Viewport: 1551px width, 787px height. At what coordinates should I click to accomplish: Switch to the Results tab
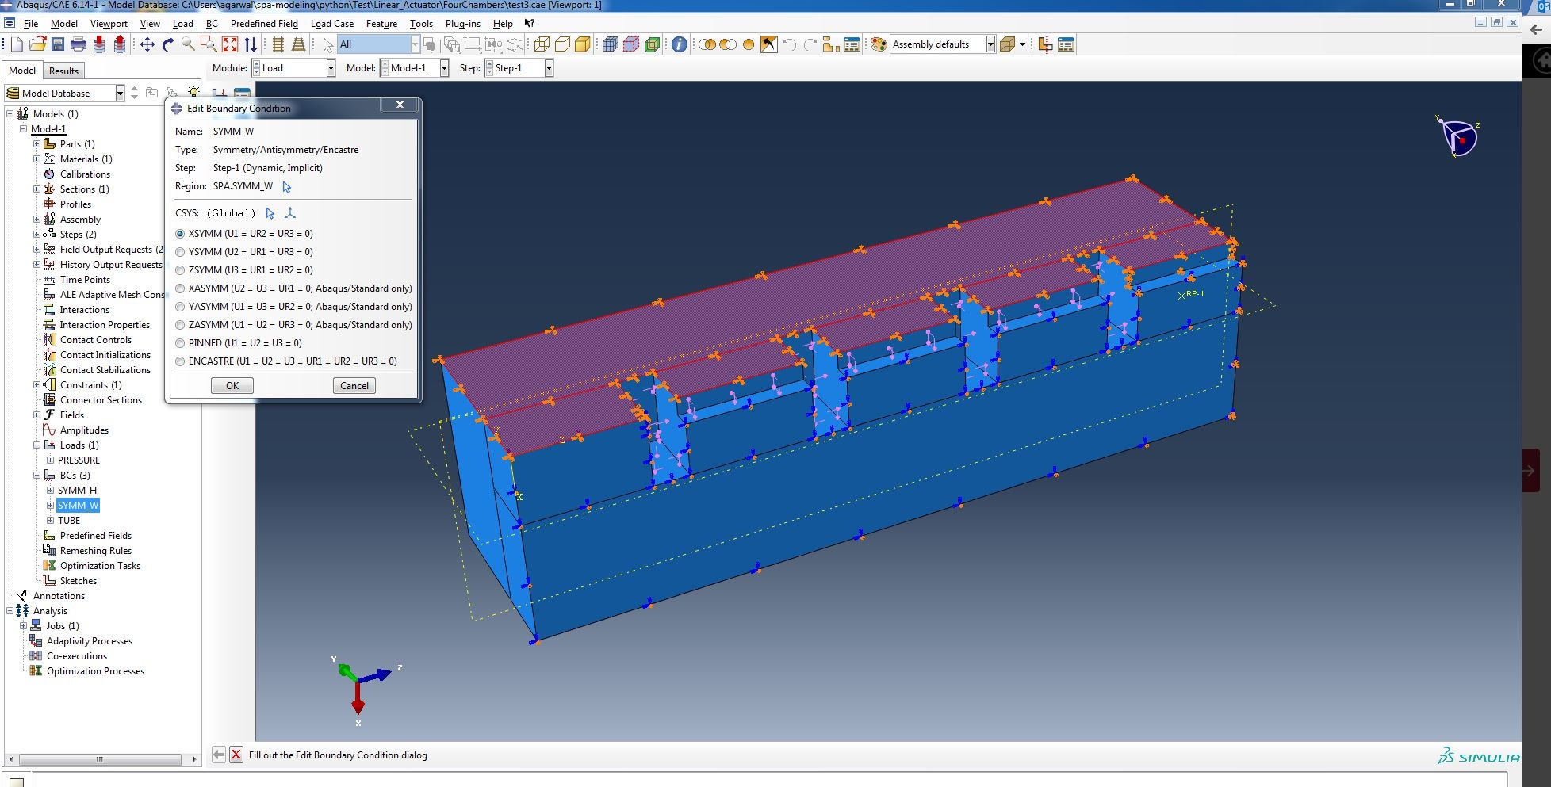click(63, 71)
